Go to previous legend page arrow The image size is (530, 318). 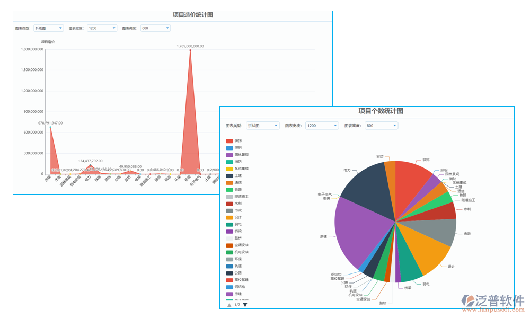point(229,305)
